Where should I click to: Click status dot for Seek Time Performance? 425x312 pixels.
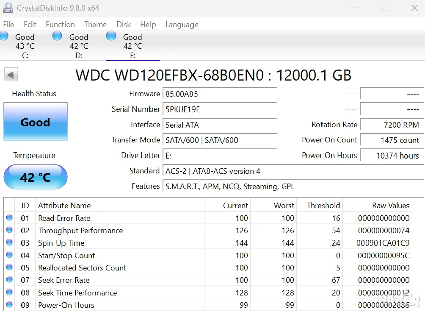9,292
